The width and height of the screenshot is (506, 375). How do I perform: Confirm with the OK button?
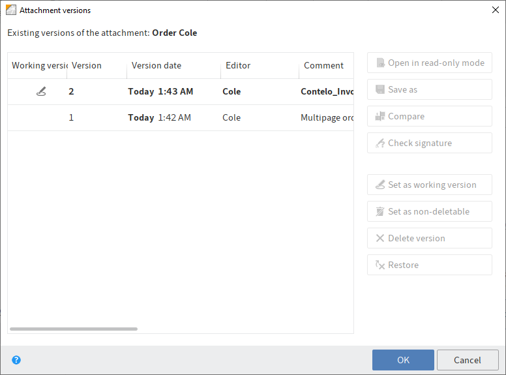(403, 360)
